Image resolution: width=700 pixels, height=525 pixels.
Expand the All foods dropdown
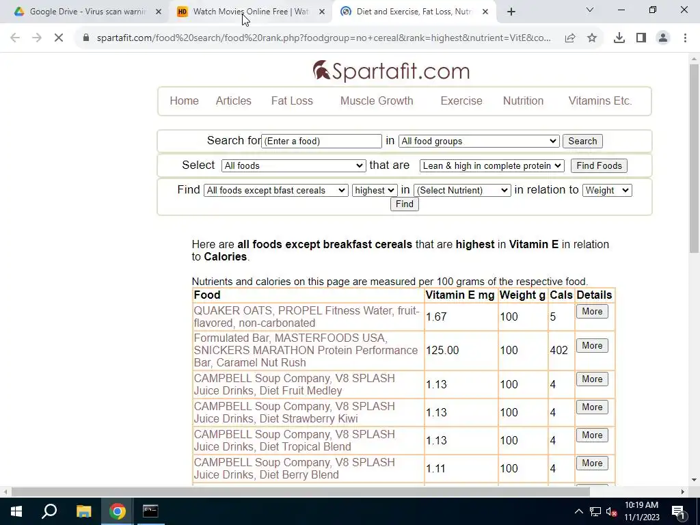click(293, 165)
